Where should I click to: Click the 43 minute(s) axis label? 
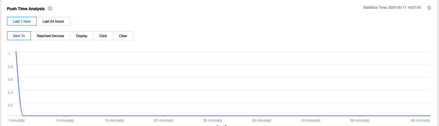(x=311, y=120)
